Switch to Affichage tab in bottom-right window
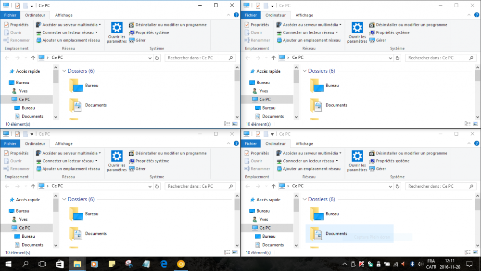This screenshot has height=271, width=481. click(x=304, y=143)
